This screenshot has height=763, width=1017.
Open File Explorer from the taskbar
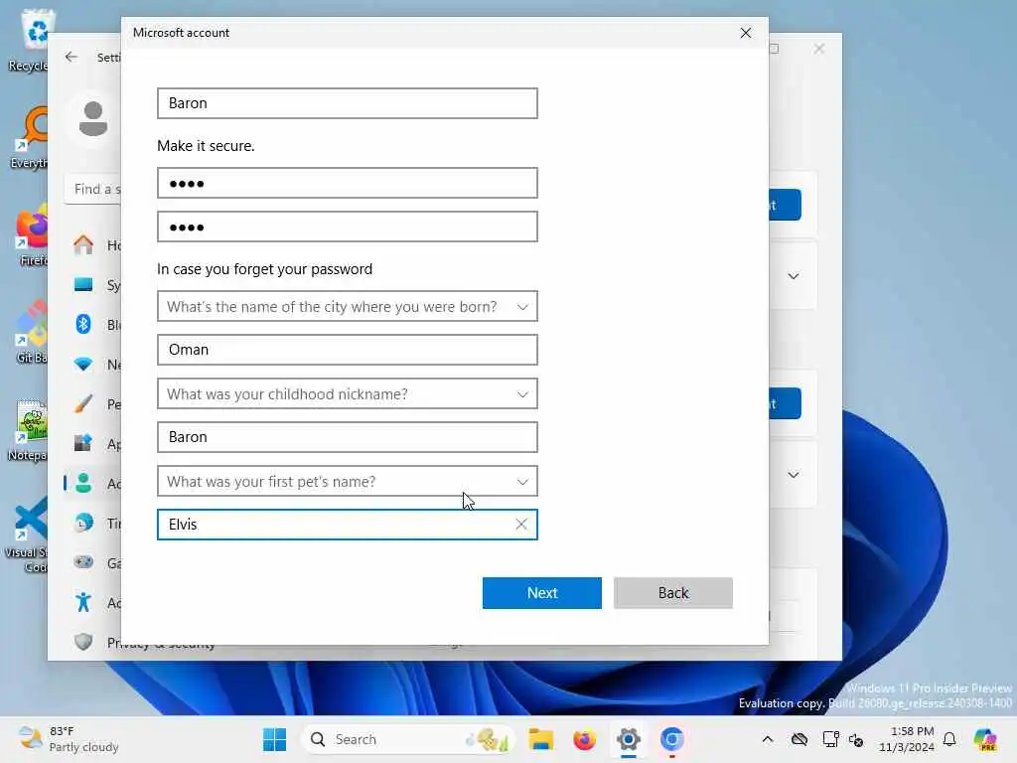click(x=540, y=739)
